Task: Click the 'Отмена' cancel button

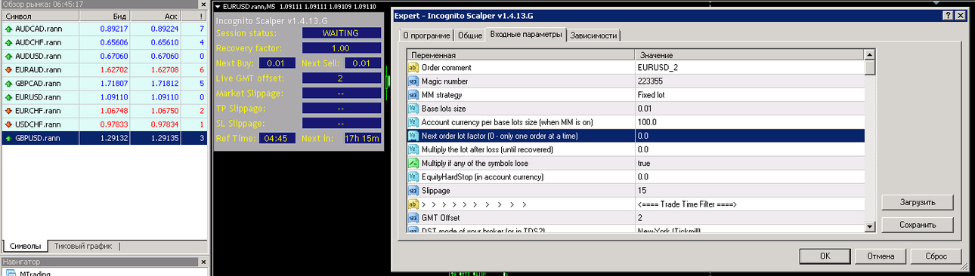Action: click(x=881, y=256)
